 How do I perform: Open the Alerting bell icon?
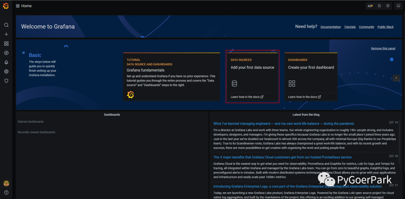[x=6, y=62]
